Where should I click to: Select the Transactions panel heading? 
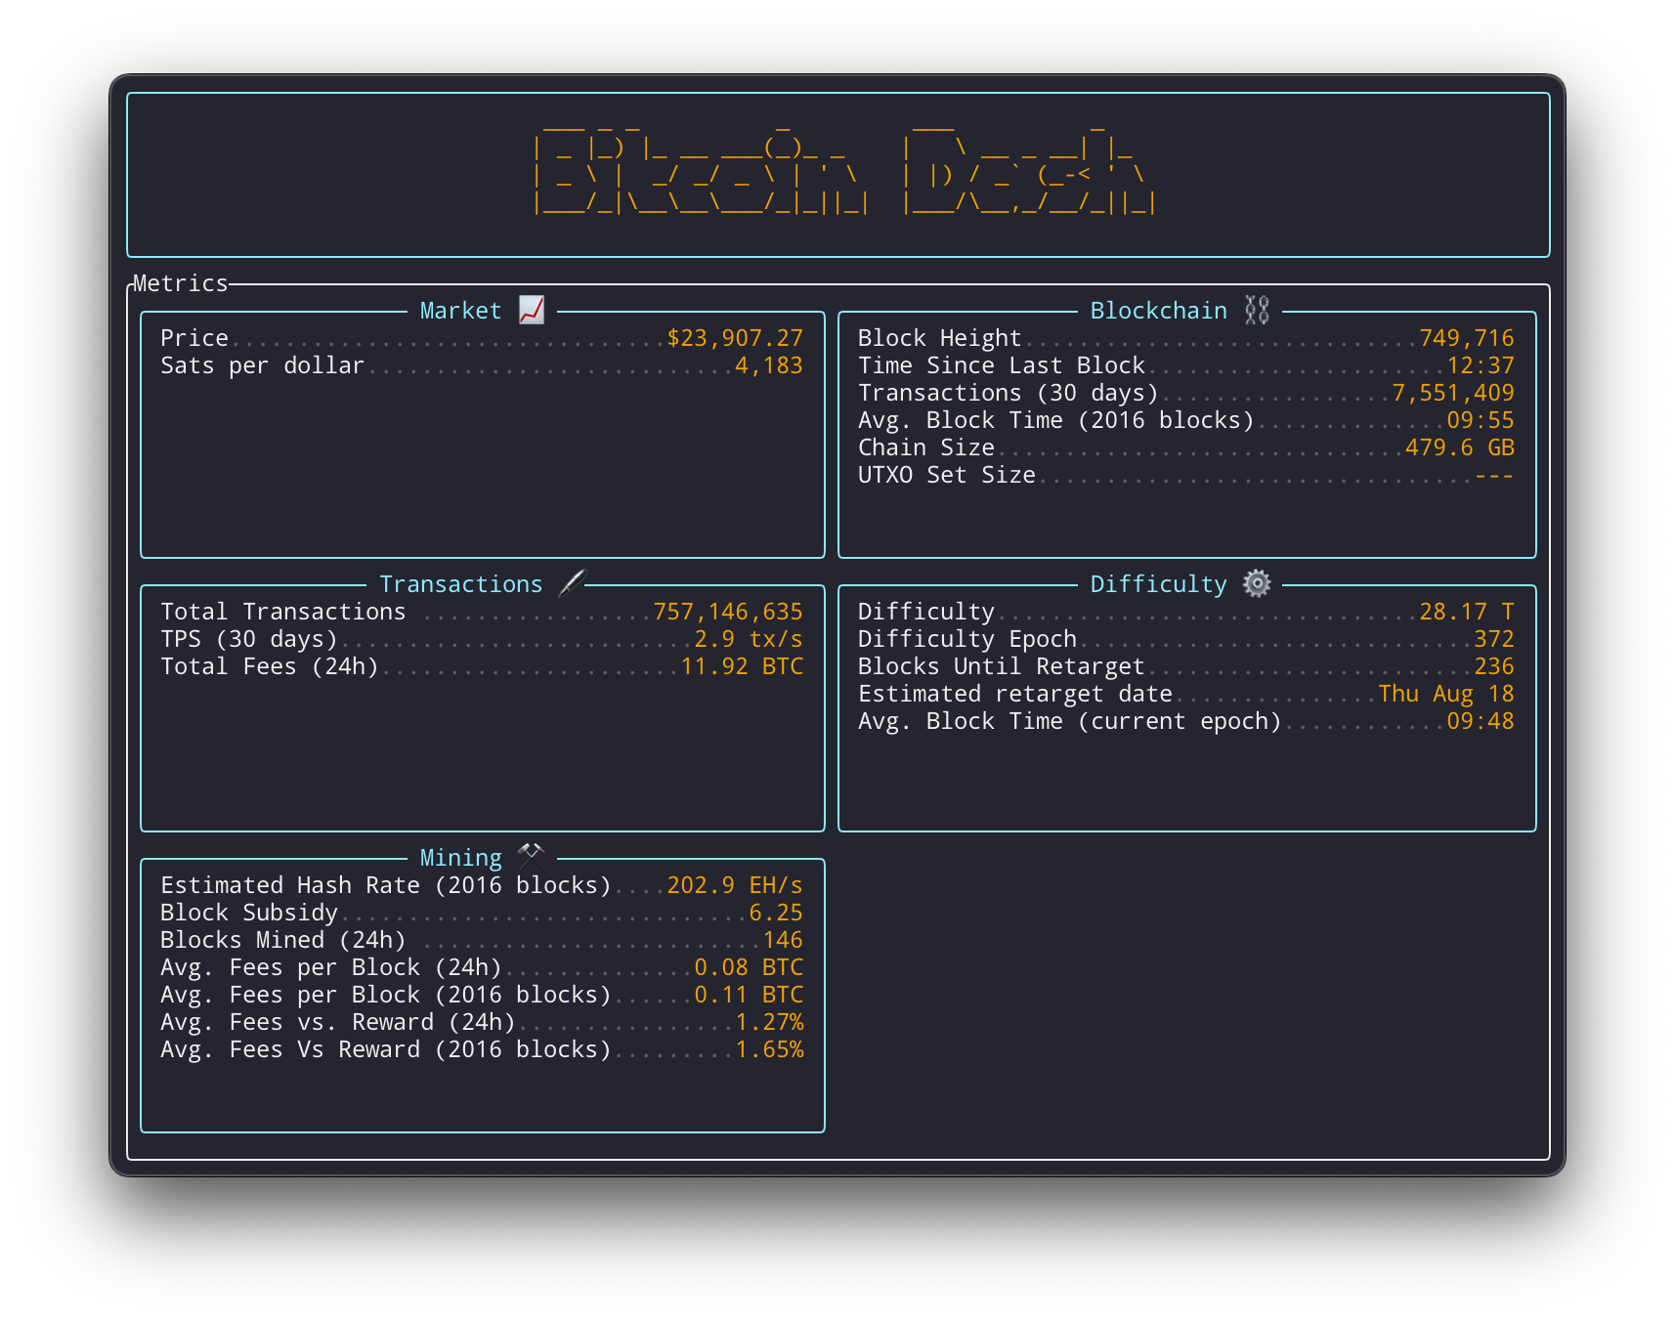[460, 584]
